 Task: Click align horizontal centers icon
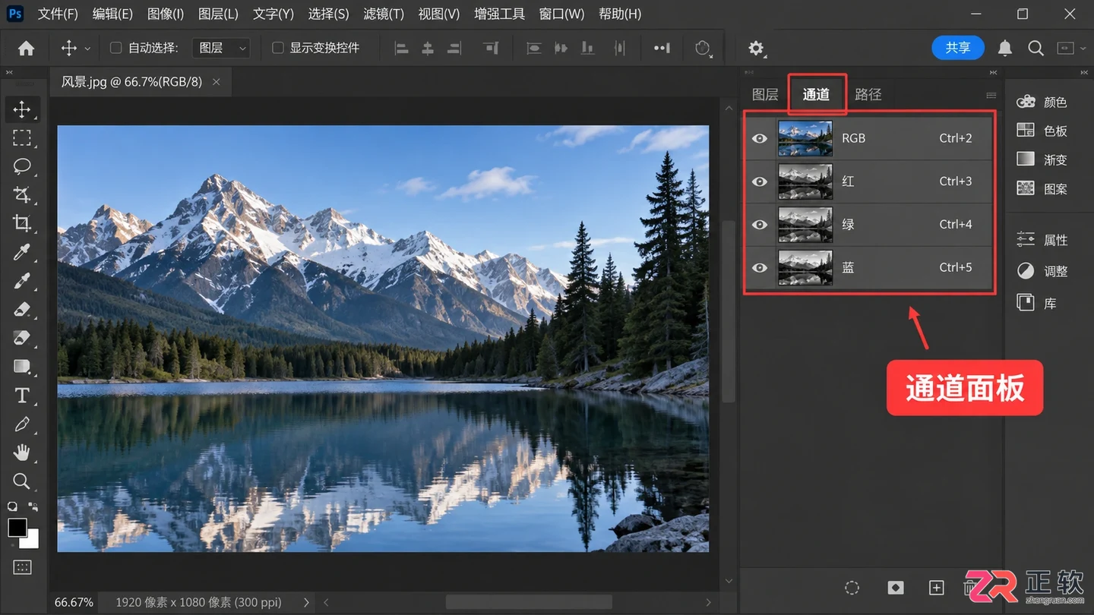pos(428,48)
